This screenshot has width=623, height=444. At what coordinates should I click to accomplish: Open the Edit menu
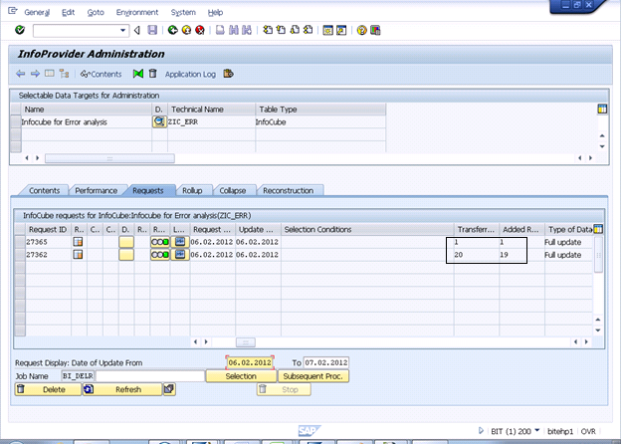[68, 12]
